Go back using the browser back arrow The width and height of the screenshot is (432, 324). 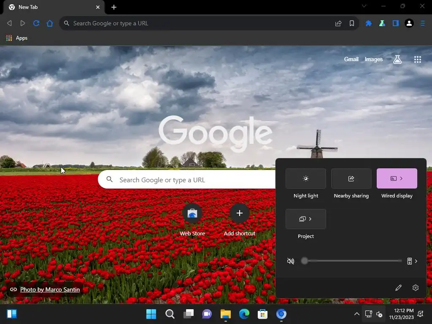click(x=9, y=23)
